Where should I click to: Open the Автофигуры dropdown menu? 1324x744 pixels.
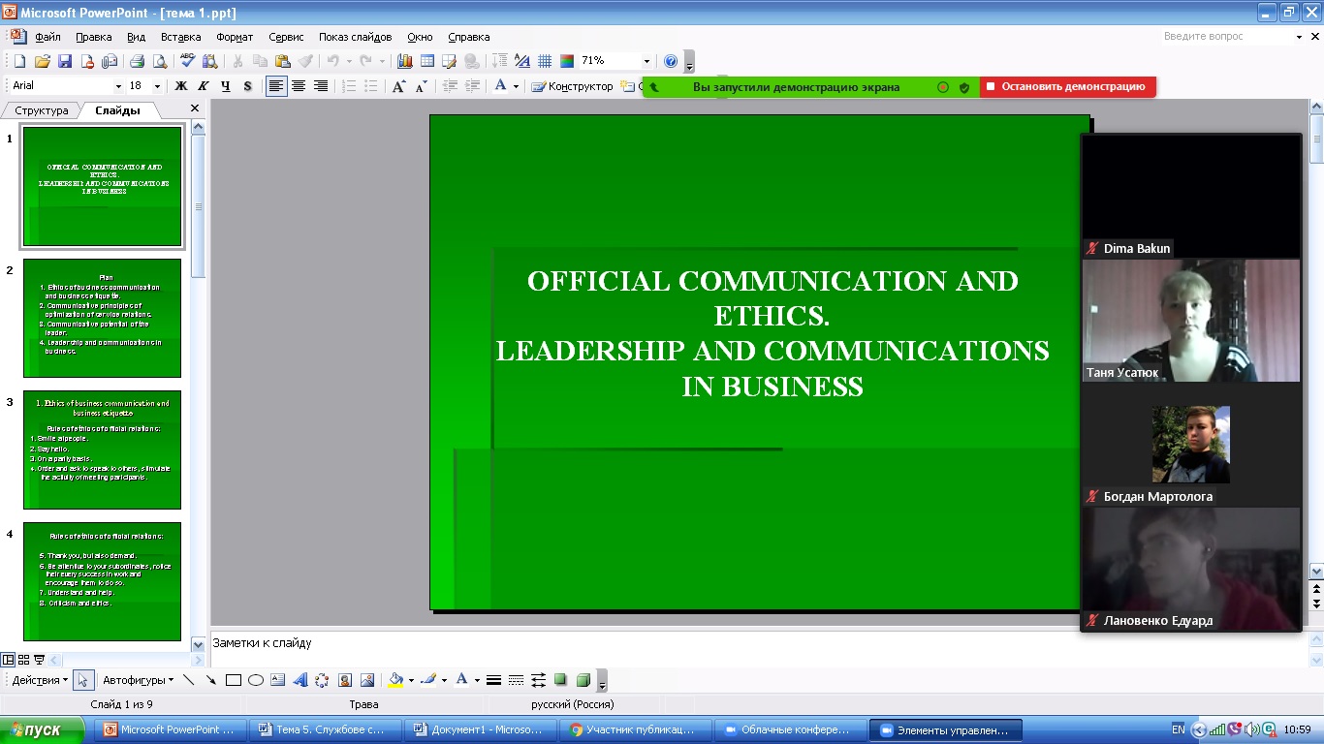pyautogui.click(x=138, y=680)
